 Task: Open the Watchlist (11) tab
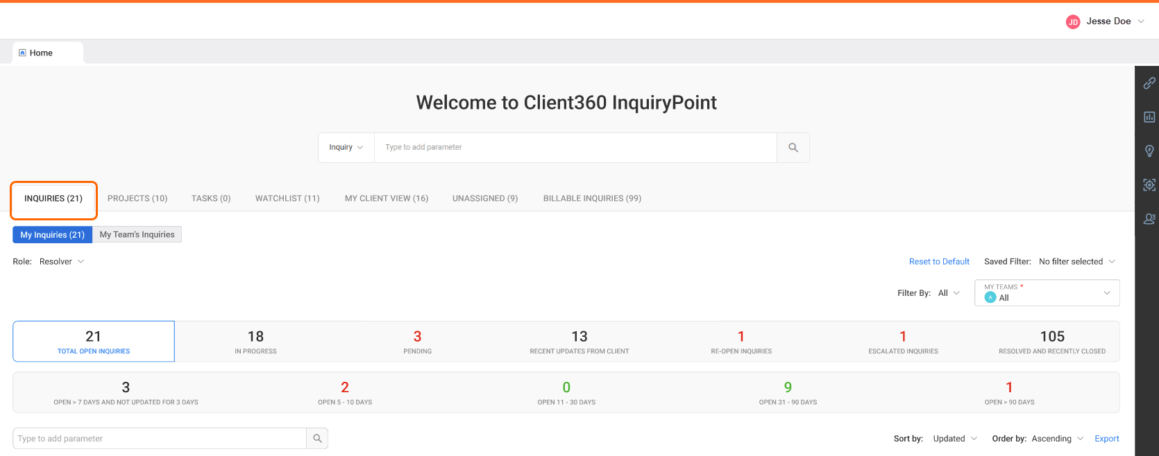click(x=287, y=198)
